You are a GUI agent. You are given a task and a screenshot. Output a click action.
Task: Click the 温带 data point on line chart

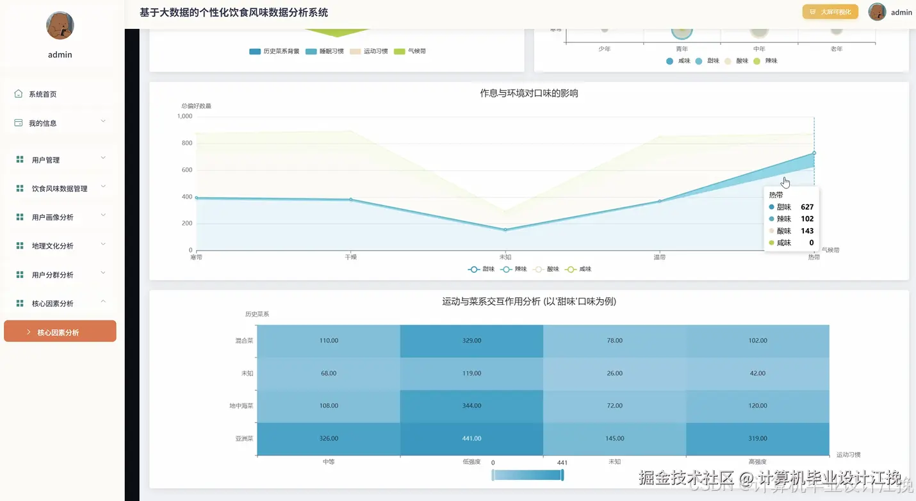pyautogui.click(x=660, y=201)
